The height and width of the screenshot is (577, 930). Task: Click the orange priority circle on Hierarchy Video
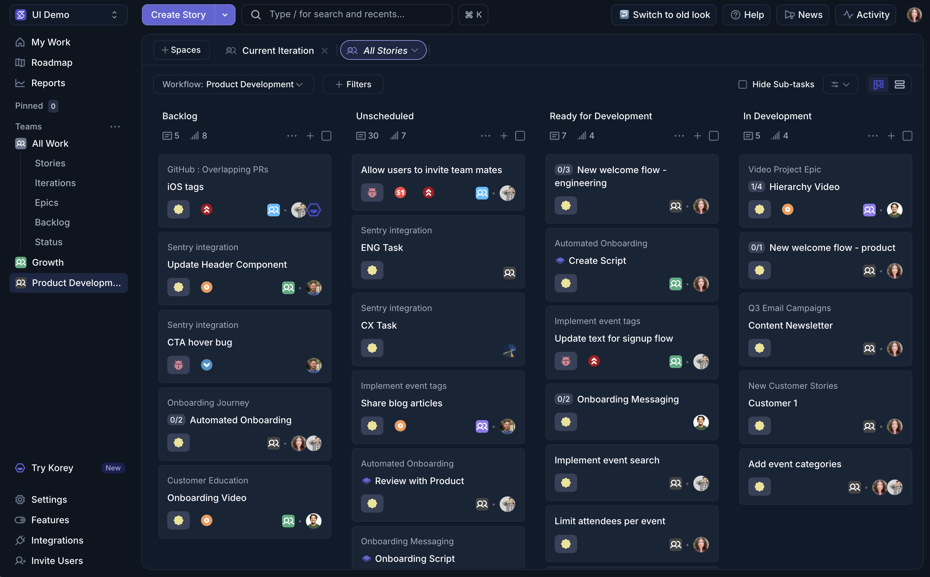tap(787, 209)
